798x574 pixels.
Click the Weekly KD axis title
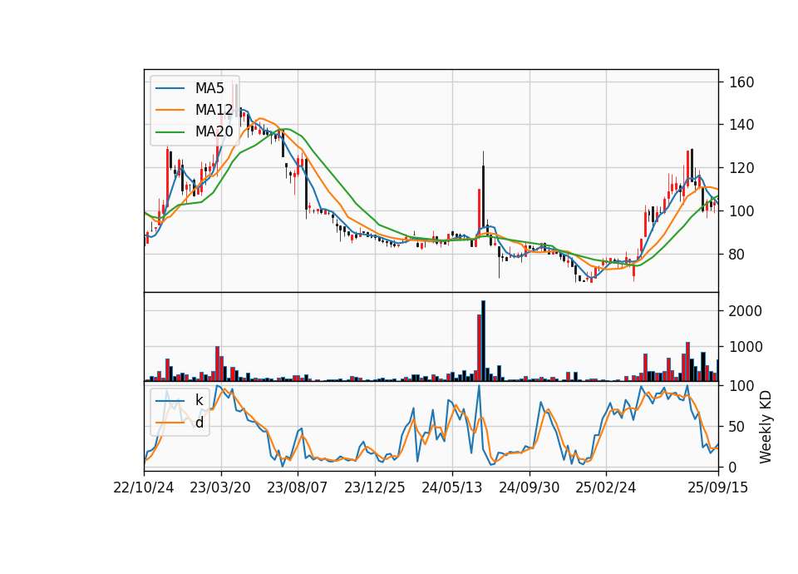tap(765, 427)
